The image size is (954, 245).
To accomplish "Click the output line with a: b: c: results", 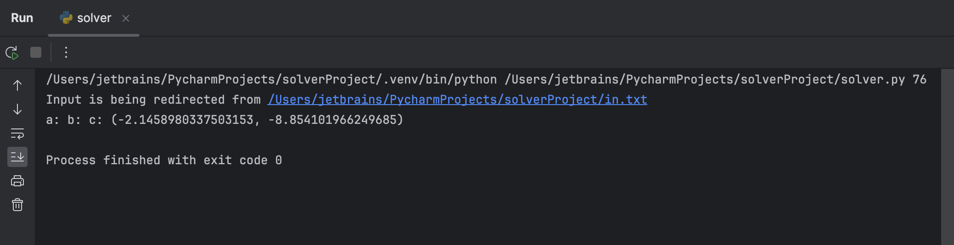I will [224, 120].
